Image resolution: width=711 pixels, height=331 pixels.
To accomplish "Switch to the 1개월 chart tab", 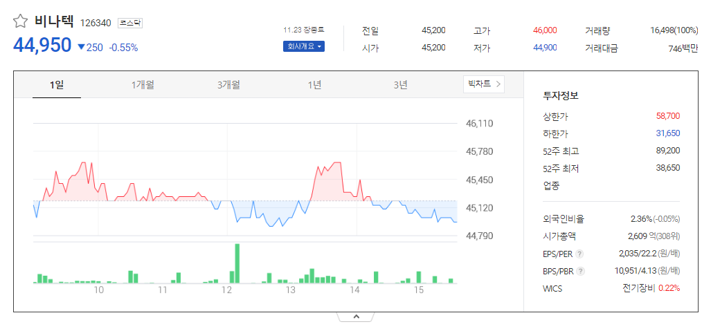I will [143, 85].
